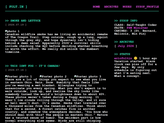Open the SYSOP_PROFILE nav item
This screenshot has height=123, width=164.
tap(147, 7)
